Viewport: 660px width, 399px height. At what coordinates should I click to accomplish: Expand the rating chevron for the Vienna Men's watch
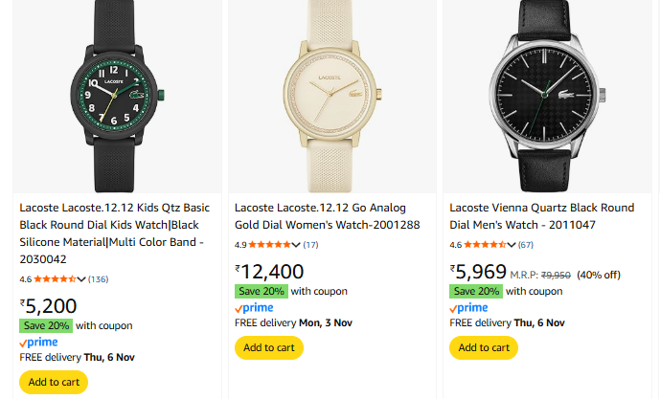pyautogui.click(x=512, y=245)
